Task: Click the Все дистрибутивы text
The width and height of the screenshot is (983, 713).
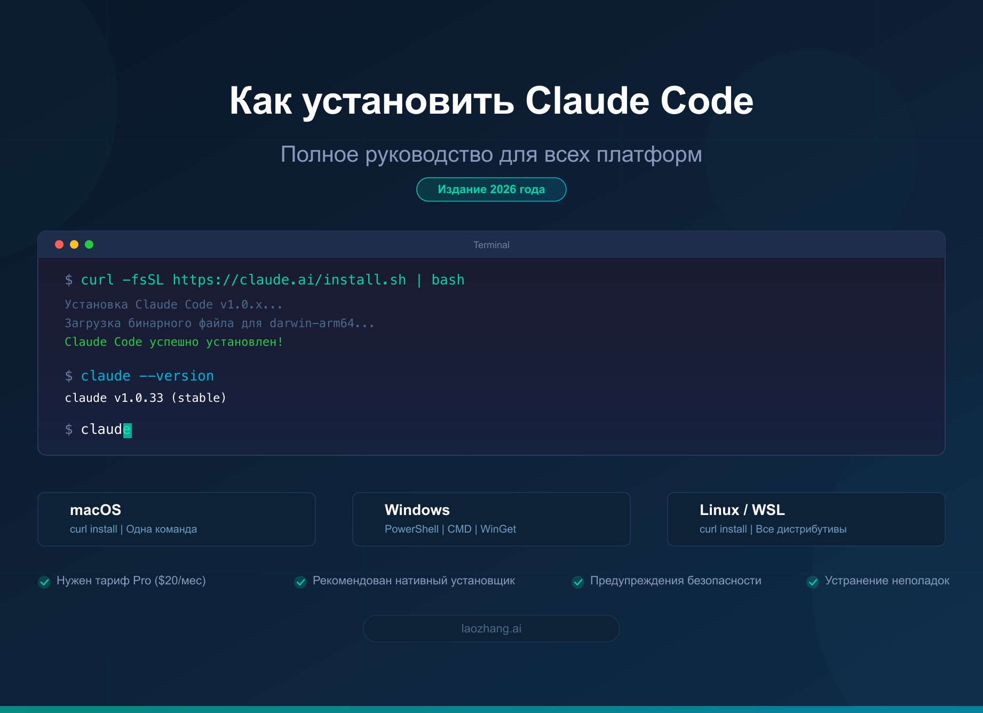Action: (801, 529)
